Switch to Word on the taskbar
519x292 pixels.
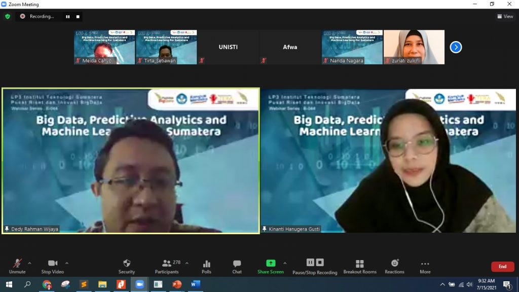point(195,284)
